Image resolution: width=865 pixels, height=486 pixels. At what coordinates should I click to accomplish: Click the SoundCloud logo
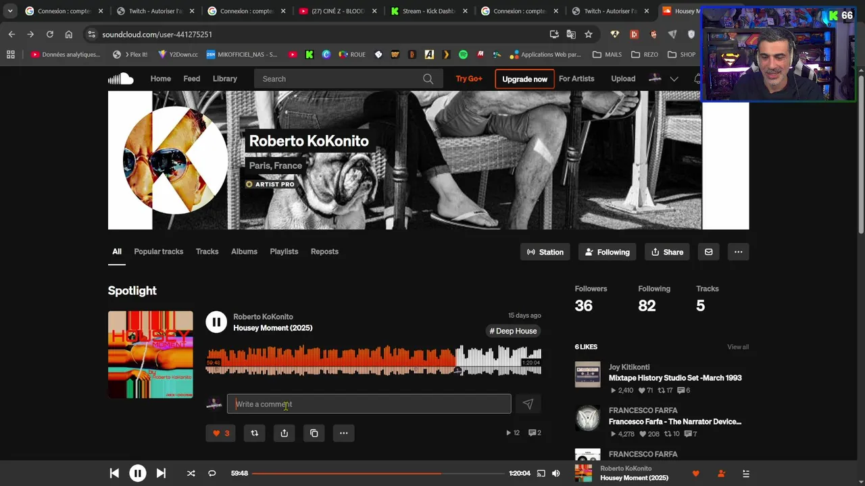121,79
